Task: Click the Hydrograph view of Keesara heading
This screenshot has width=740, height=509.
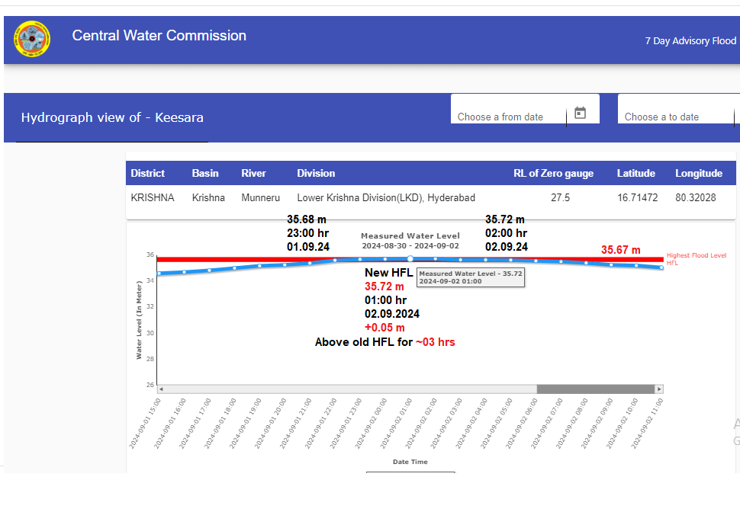Action: [112, 117]
